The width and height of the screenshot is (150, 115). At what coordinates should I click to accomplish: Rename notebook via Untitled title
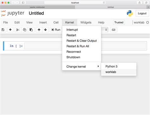click(x=36, y=13)
